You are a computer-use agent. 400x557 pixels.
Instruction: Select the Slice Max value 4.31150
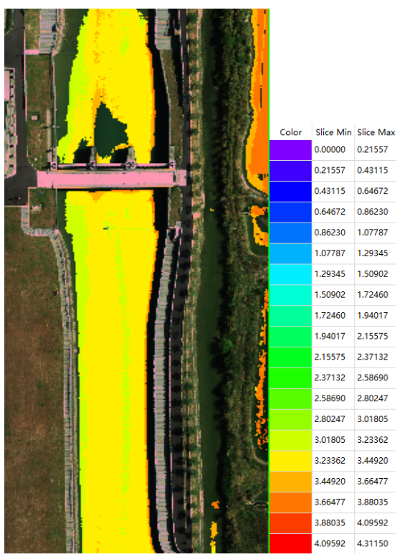(x=373, y=543)
